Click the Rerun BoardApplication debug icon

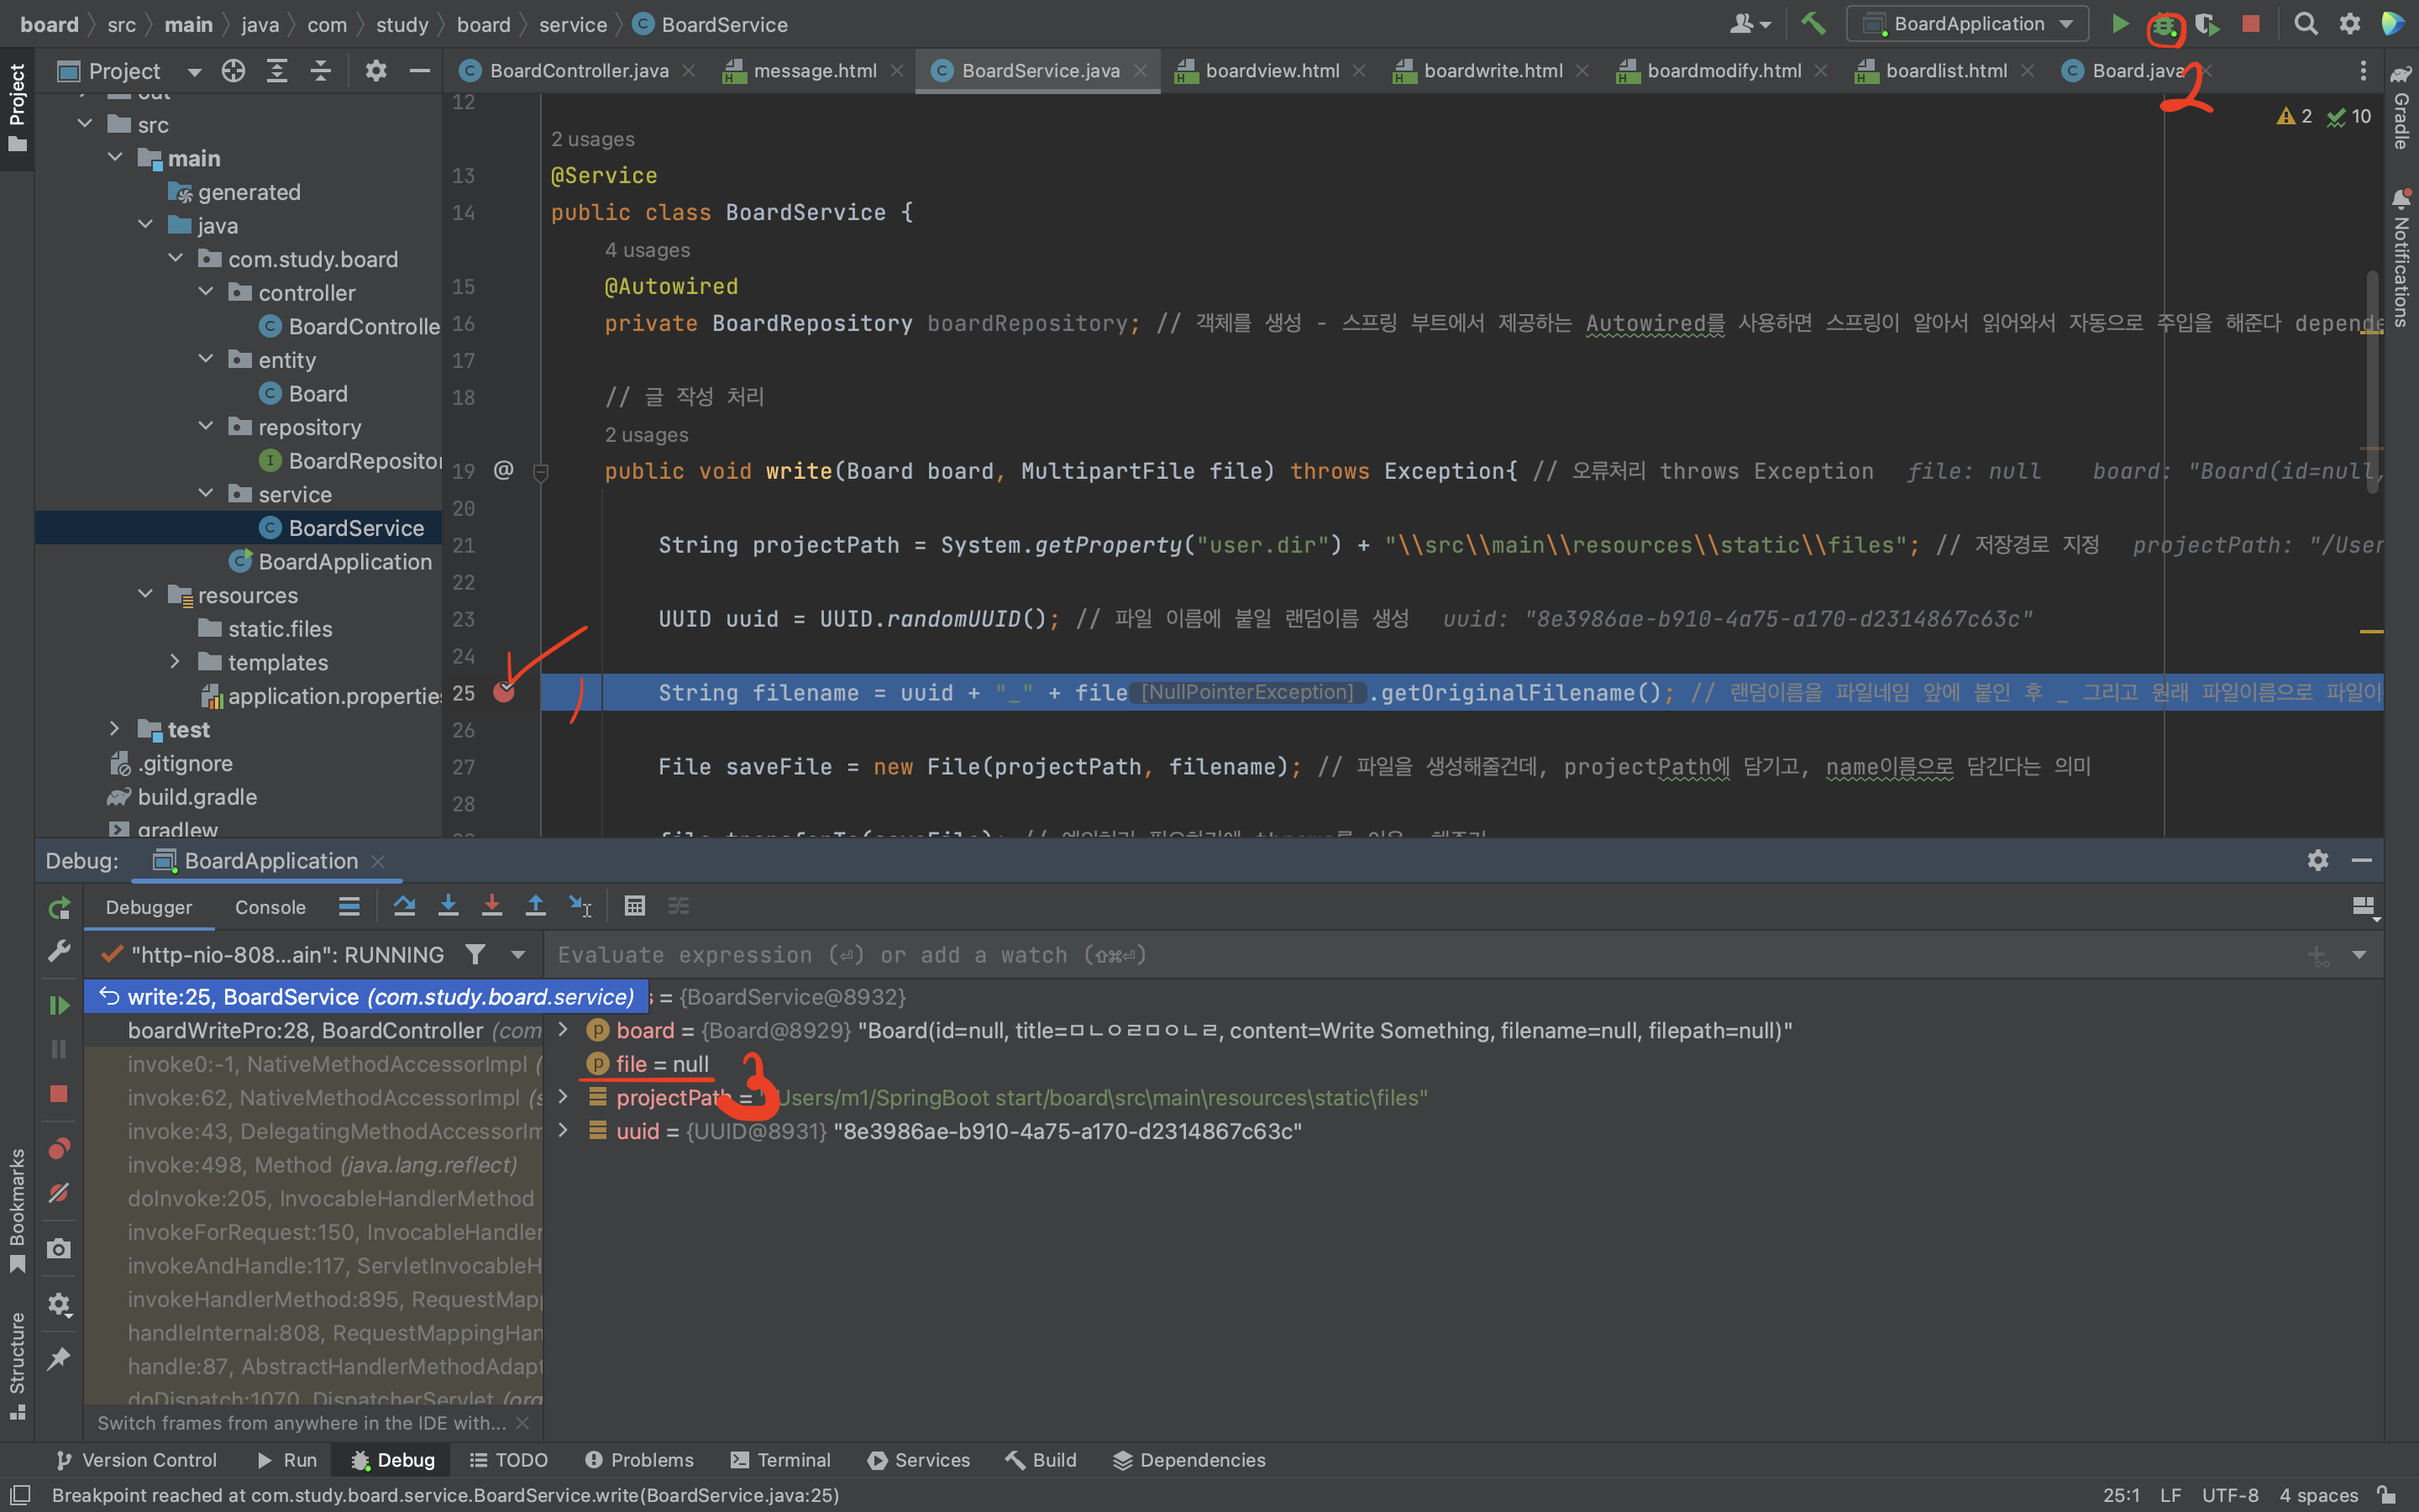pyautogui.click(x=59, y=908)
